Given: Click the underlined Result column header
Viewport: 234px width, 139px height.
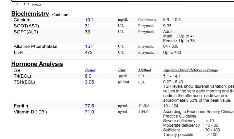Looking at the screenshot, I should (90, 70).
